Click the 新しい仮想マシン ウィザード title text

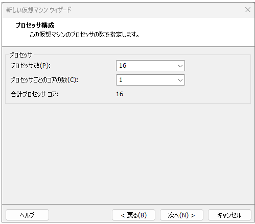39,10
